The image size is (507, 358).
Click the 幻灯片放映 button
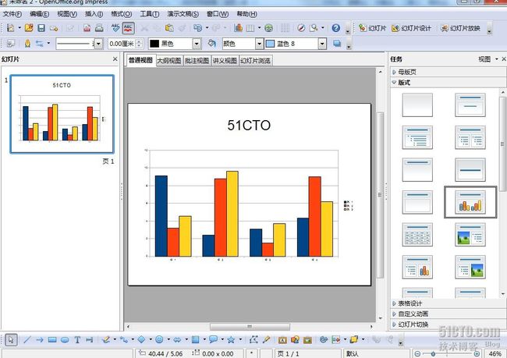click(460, 28)
